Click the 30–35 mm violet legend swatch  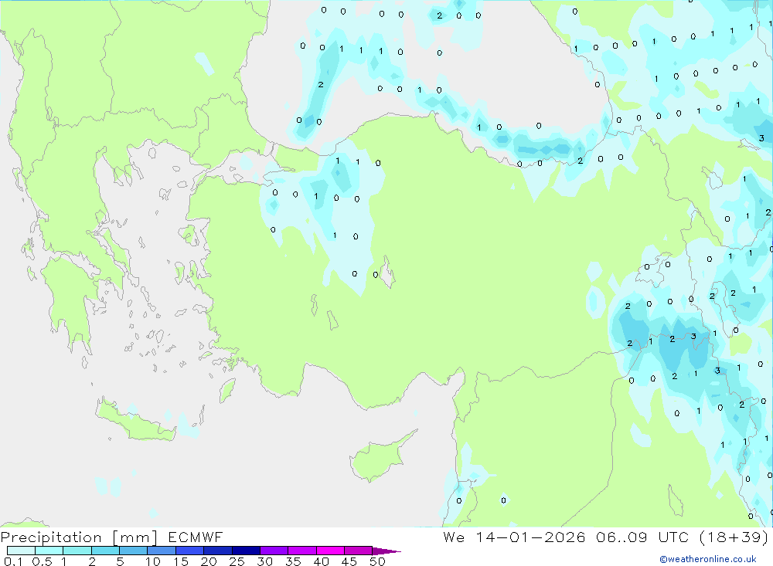click(x=274, y=551)
